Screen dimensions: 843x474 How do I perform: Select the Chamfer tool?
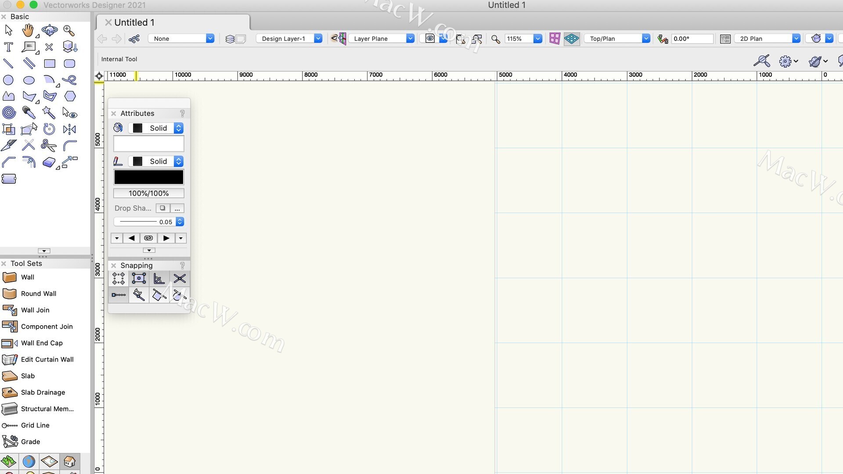pos(9,162)
